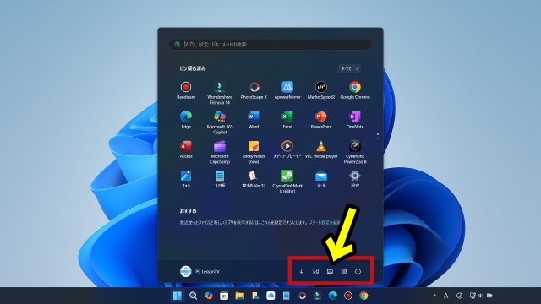This screenshot has width=541, height=304.
Task: Open Bandicam from pinned apps
Action: (x=186, y=90)
